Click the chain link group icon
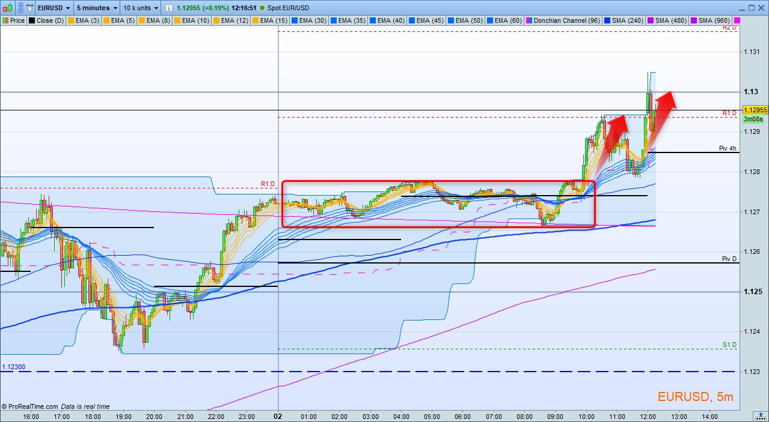Viewport: 769px width, 422px height. (19, 8)
